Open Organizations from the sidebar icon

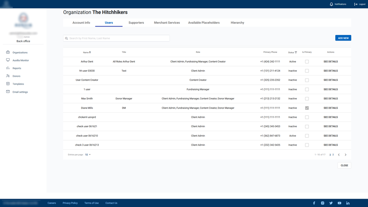[x=8, y=52]
